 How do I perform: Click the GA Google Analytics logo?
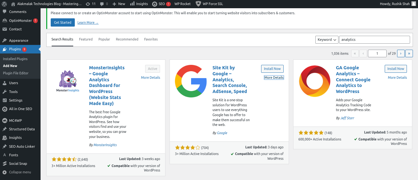coord(315,81)
